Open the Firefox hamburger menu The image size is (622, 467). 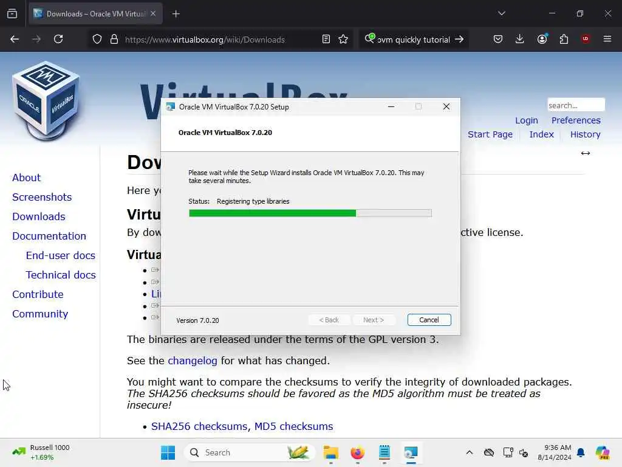[607, 39]
